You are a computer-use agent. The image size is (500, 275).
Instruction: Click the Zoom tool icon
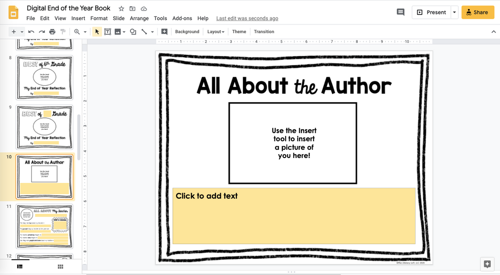[x=77, y=31]
